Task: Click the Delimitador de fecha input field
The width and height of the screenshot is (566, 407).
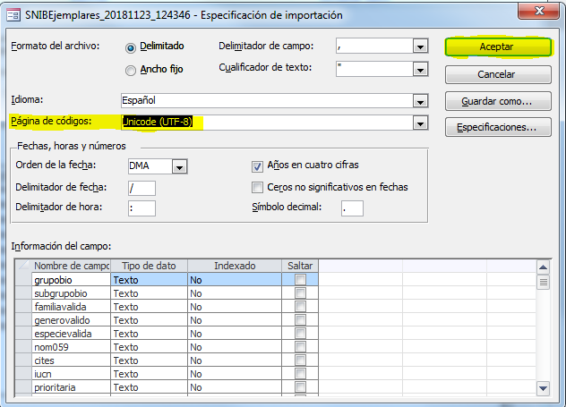Action: [141, 188]
